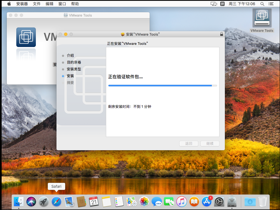
Task: Select the 安装类型 step in sidebar
Action: [74, 69]
